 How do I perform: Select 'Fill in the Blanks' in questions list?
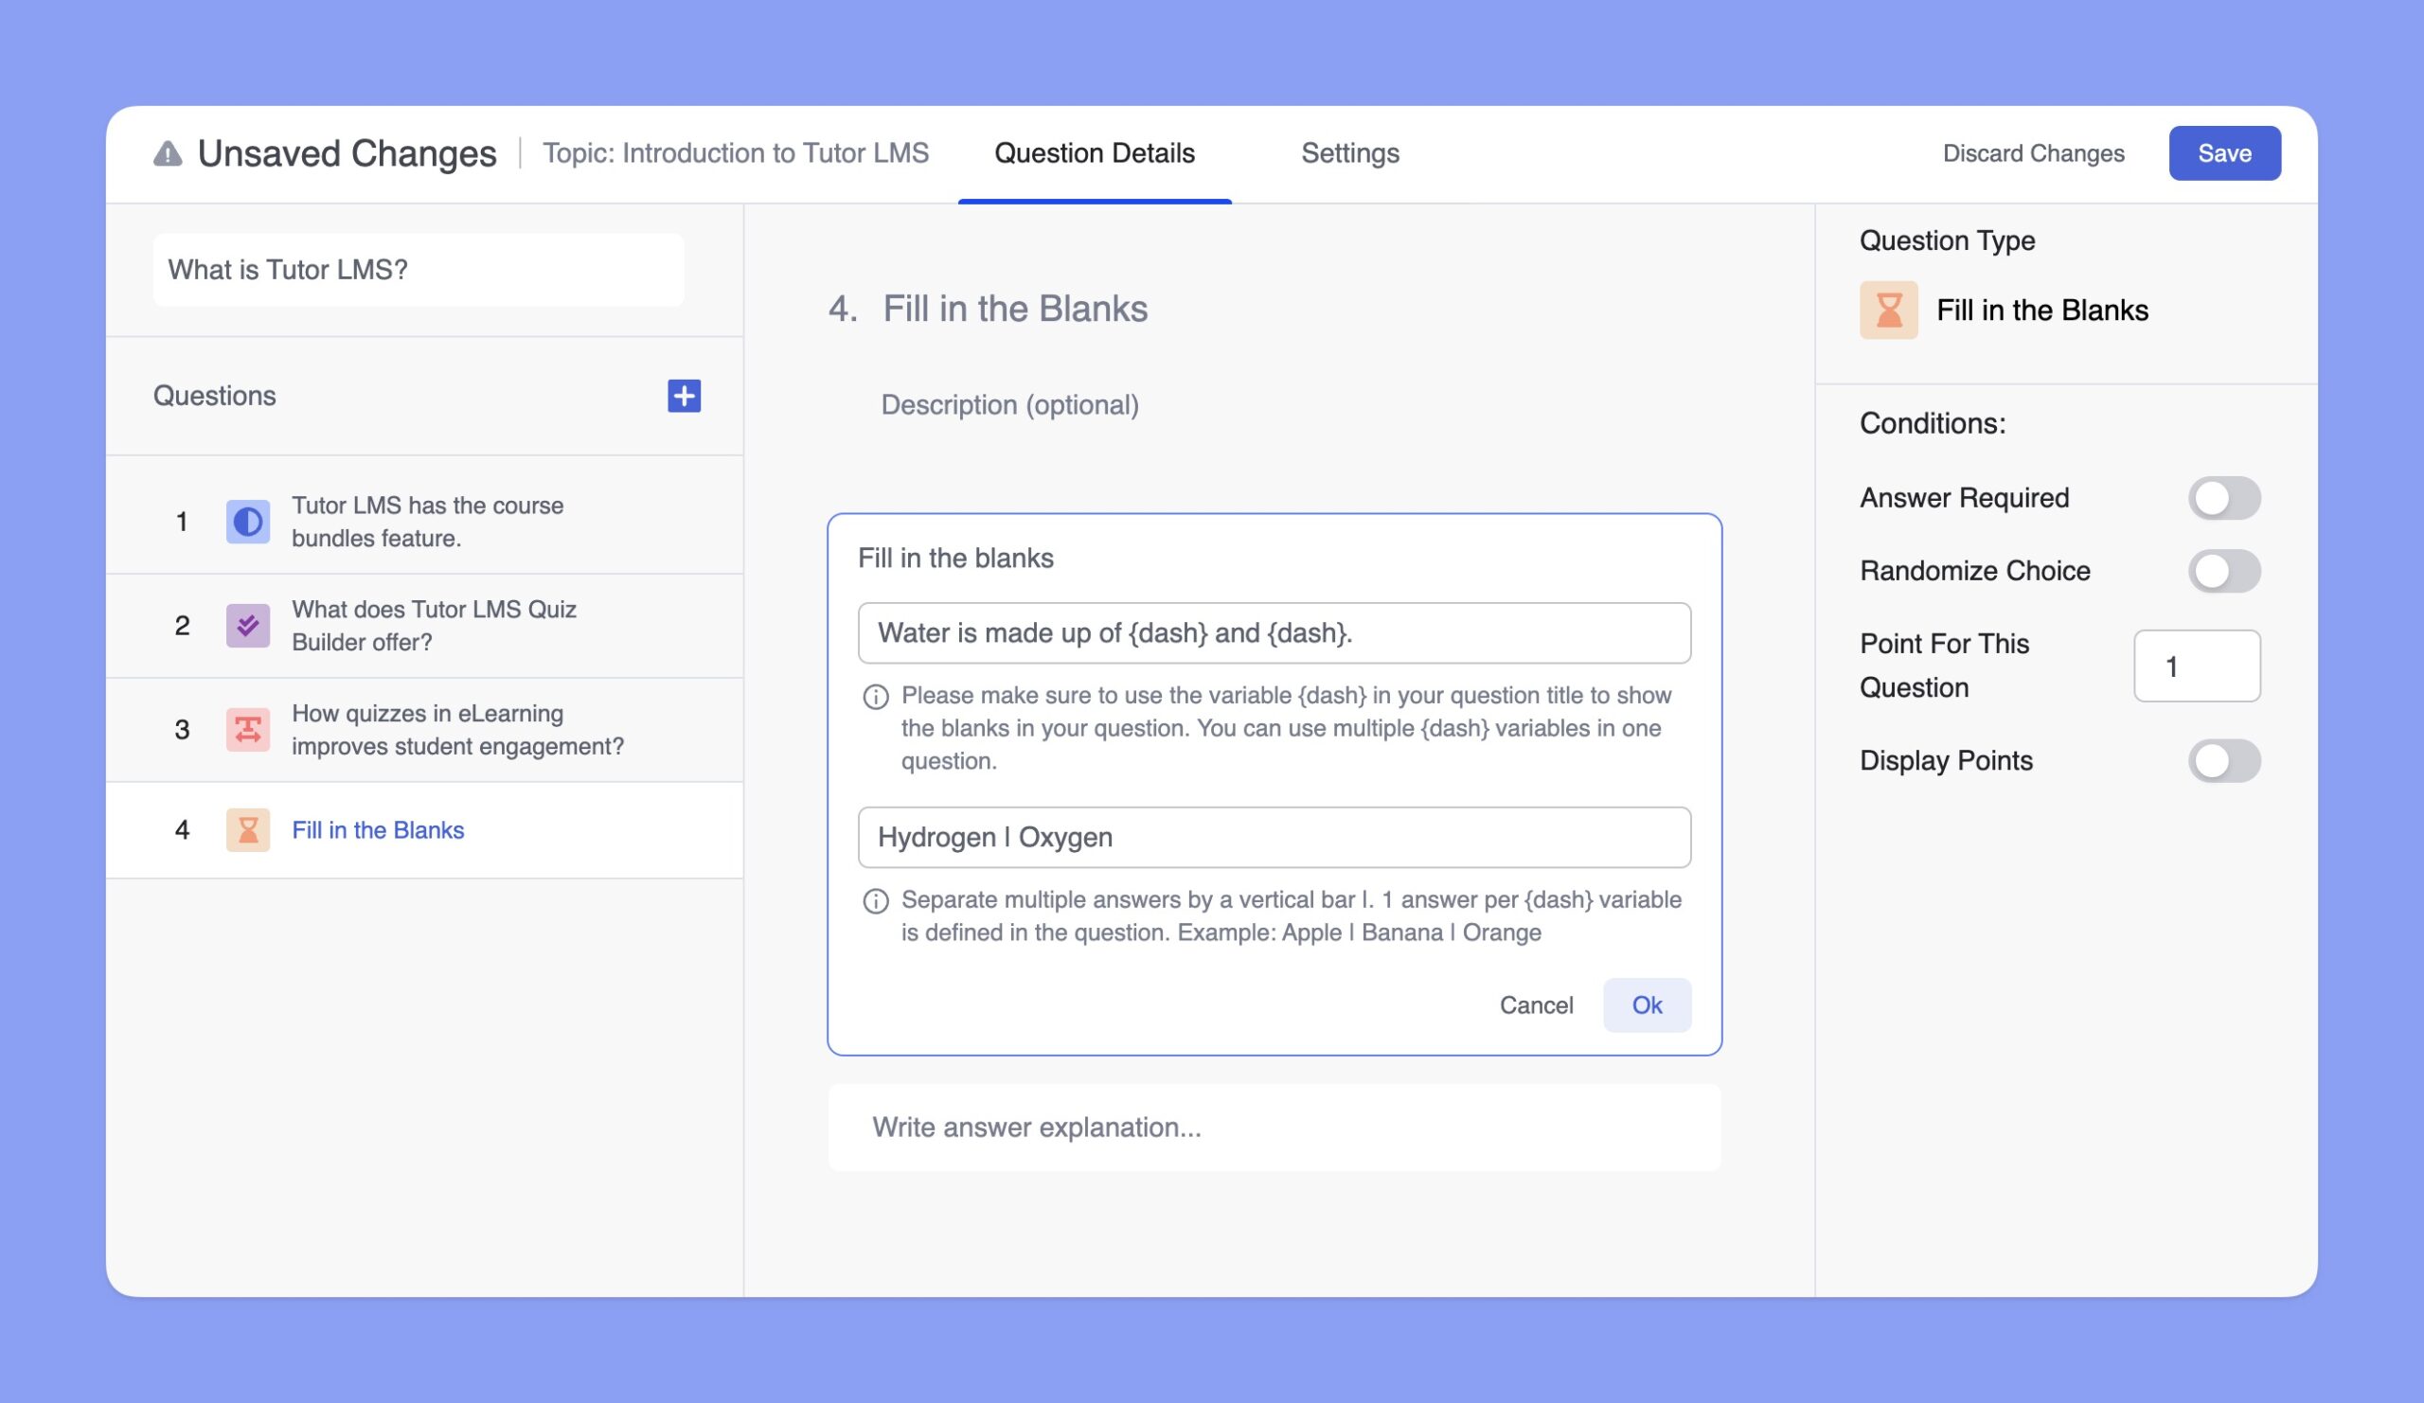[x=424, y=830]
